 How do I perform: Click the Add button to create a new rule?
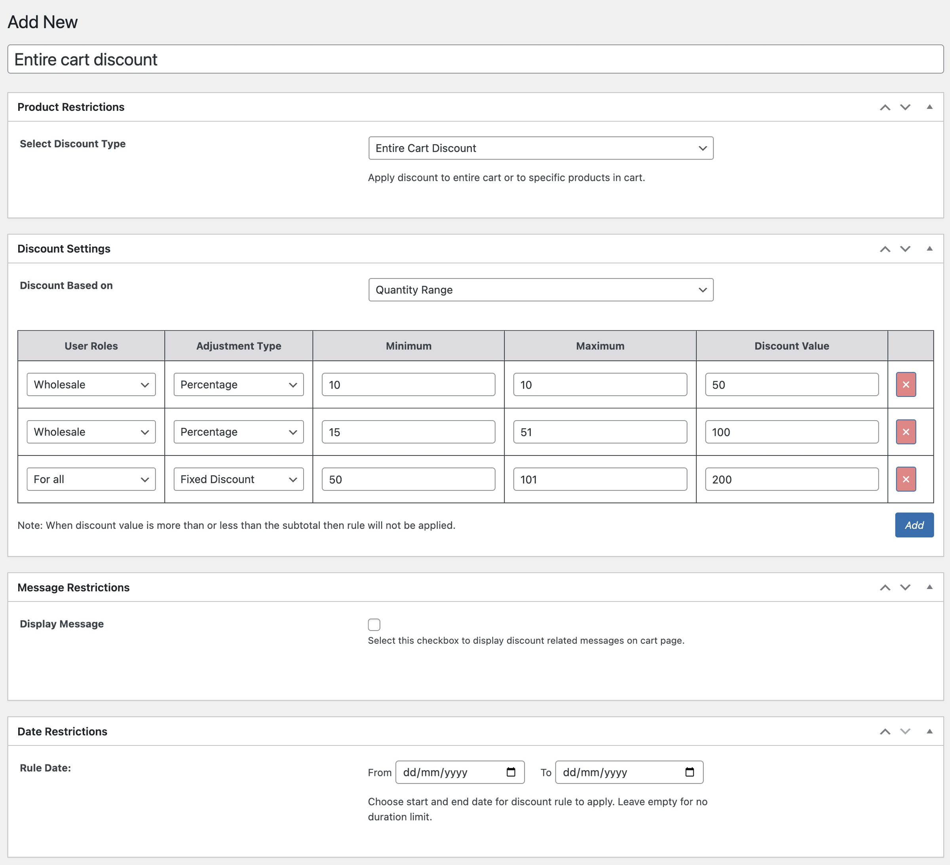(x=914, y=525)
